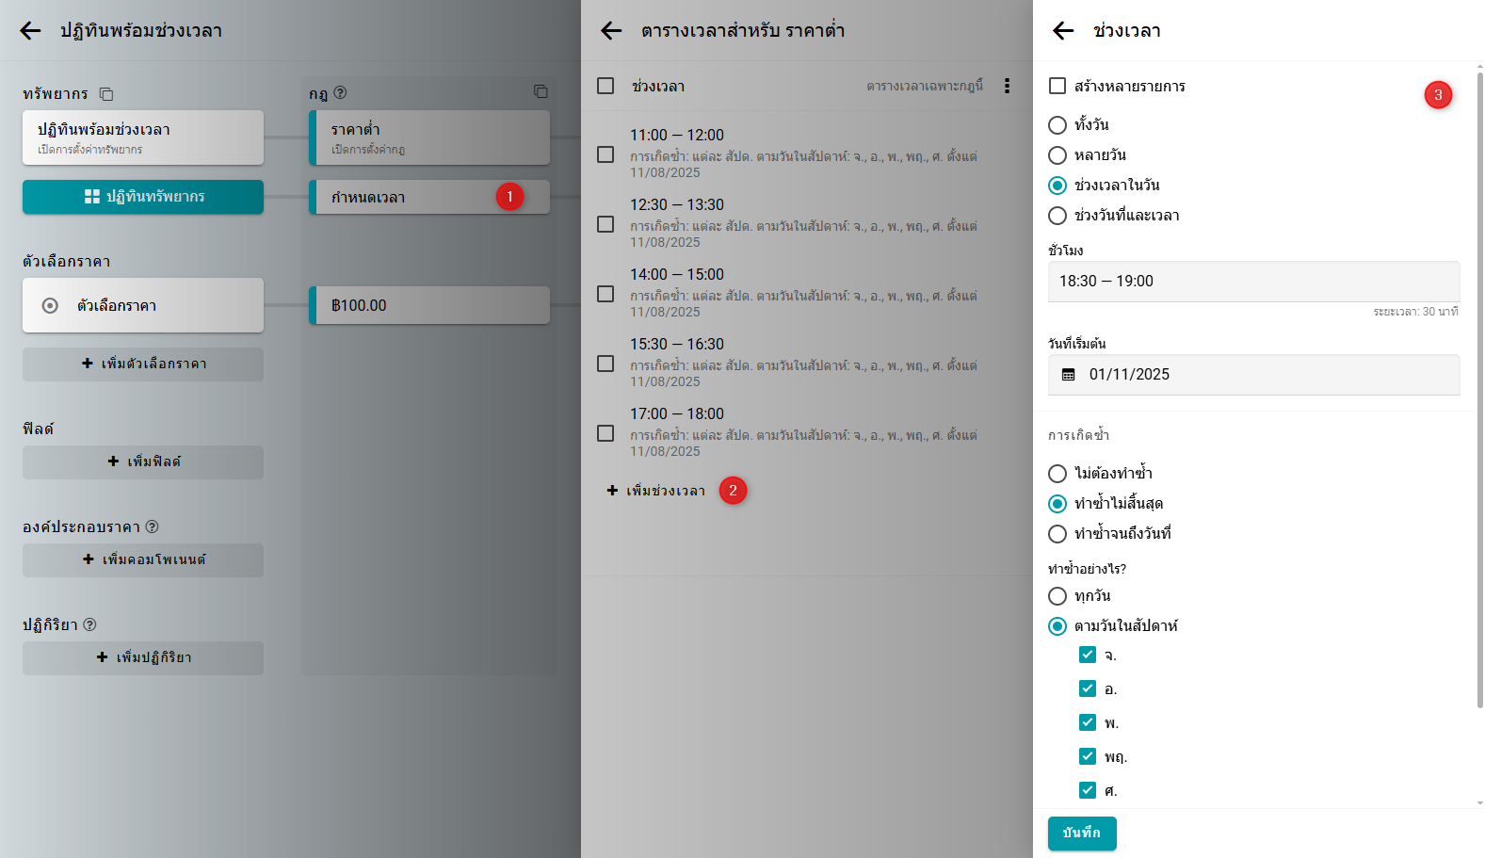
Task: Click help icon beside องค์ประกอบราคา
Action: tap(153, 526)
